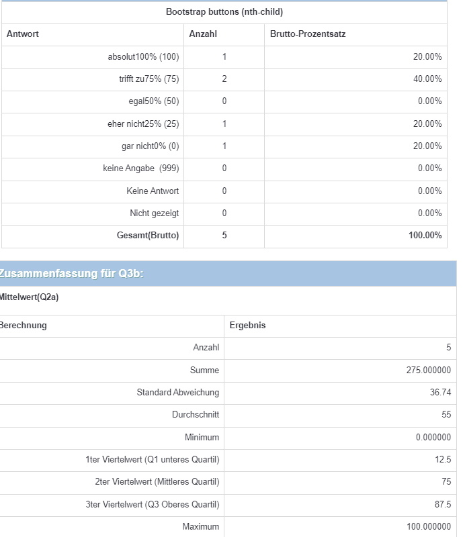Image resolution: width=463 pixels, height=537 pixels.
Task: Click the 'Mittelwert(Q2a)' subtitle
Action: pyautogui.click(x=29, y=297)
